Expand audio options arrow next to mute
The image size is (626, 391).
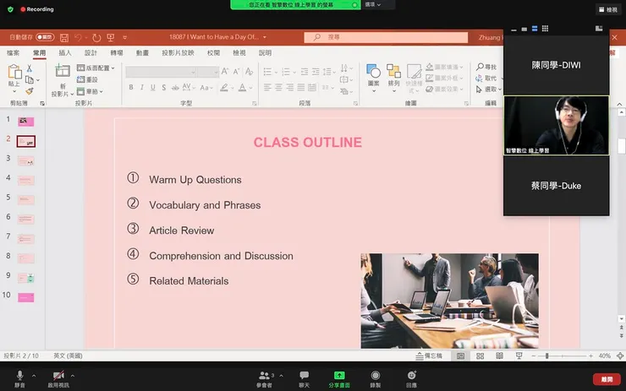click(34, 376)
